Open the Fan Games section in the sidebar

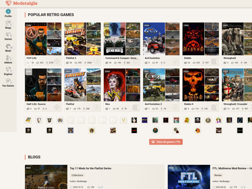coord(8,83)
